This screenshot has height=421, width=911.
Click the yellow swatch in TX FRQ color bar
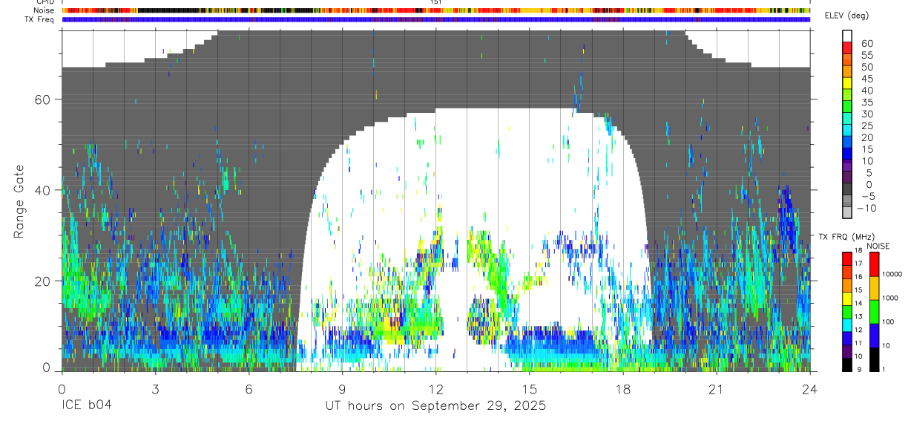coord(847,298)
